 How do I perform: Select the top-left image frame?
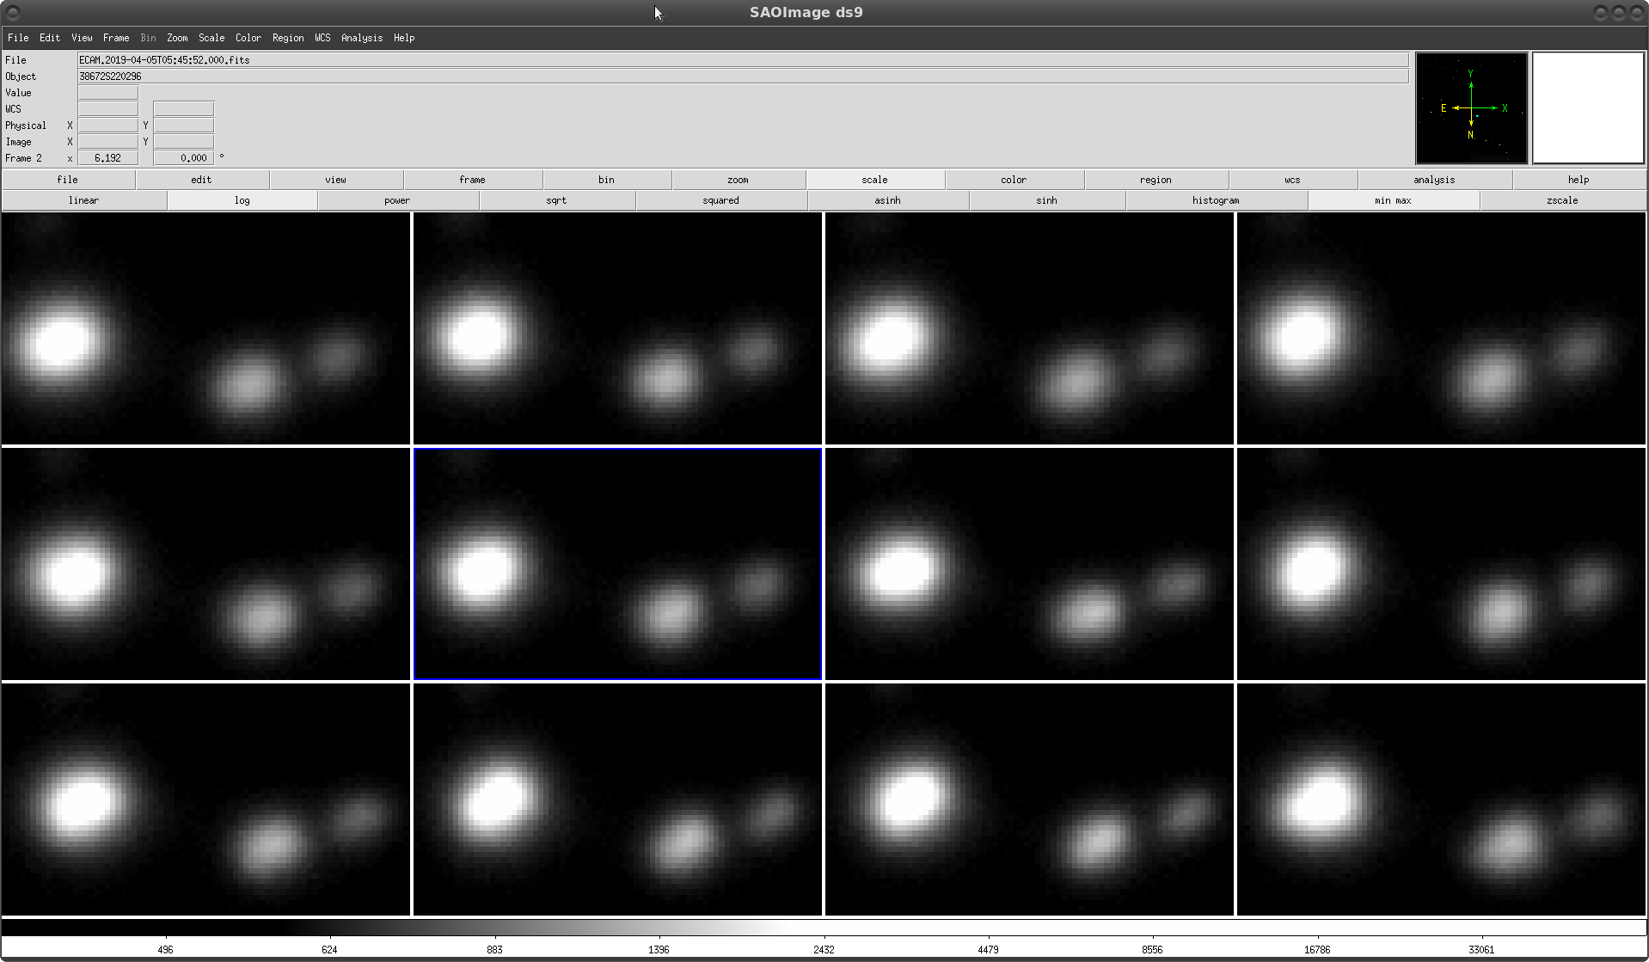click(205, 328)
